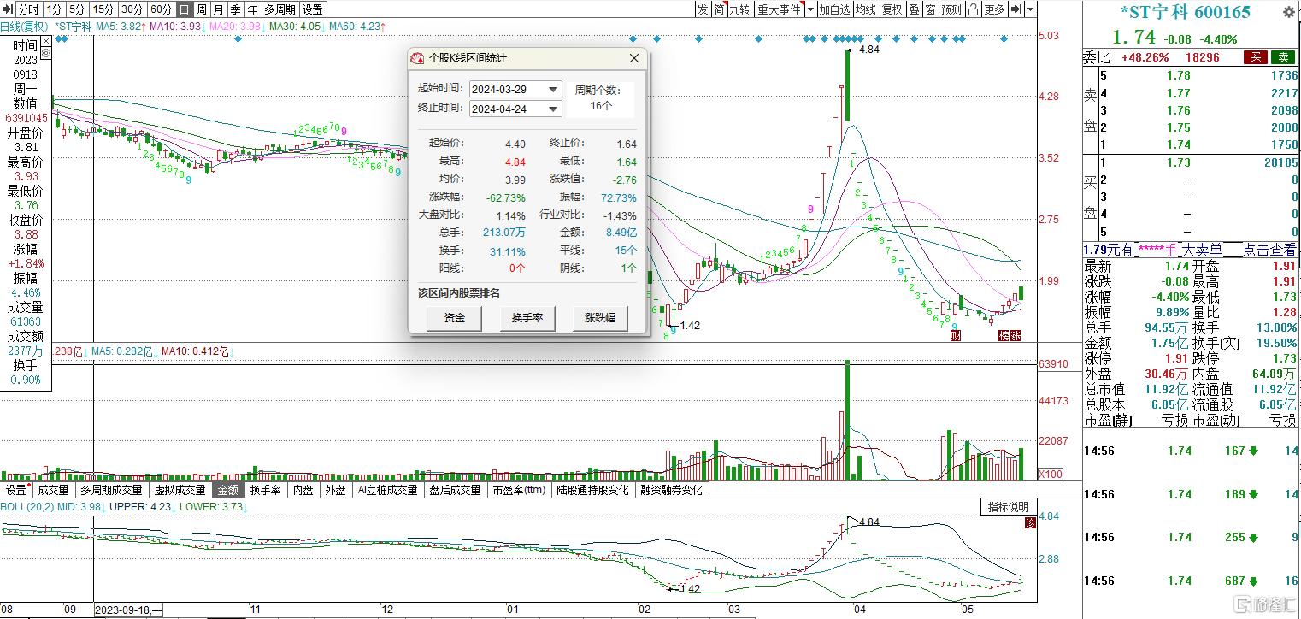Click the 2023-09-18 date marker on time axis
Screen dimensions: 1301x619
pos(128,610)
